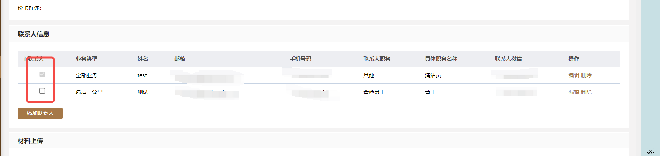Image resolution: width=660 pixels, height=156 pixels.
Task: Click 编辑 for the test contact
Action: click(x=574, y=75)
